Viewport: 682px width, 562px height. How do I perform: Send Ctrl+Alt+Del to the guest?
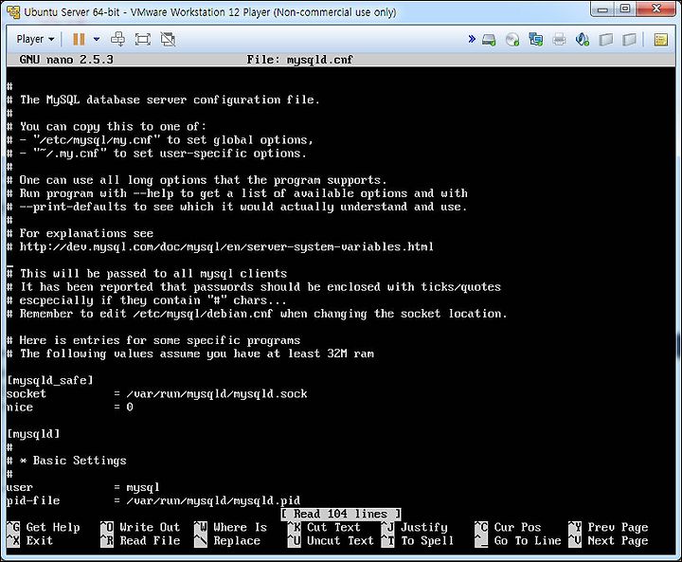(117, 39)
